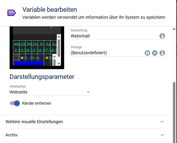Click the Darstellungsparameter heading
177x143 pixels.
pos(42,77)
